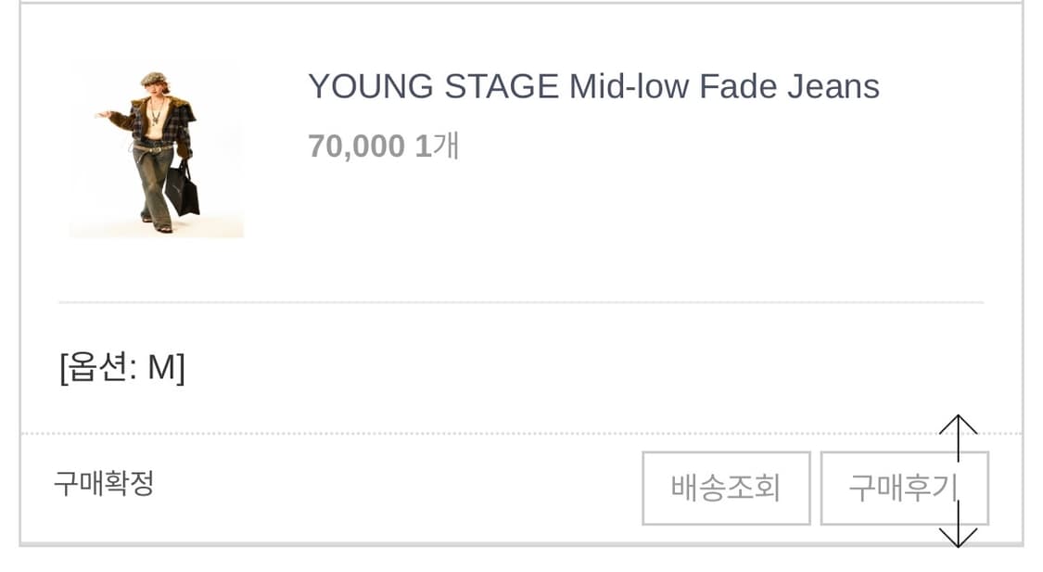Viewport: 1043px width, 572px height.
Task: Click the 70,000 price text
Action: point(356,146)
